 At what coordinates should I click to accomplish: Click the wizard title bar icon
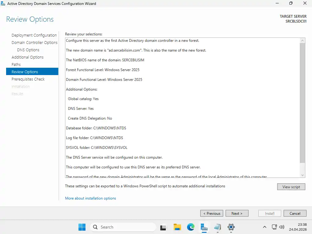(3, 4)
